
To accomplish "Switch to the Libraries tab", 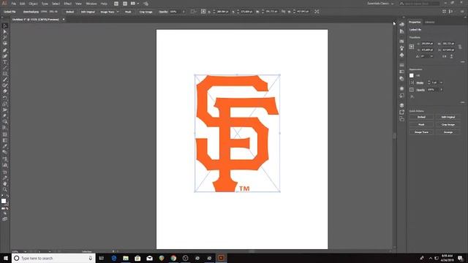I will [429, 22].
